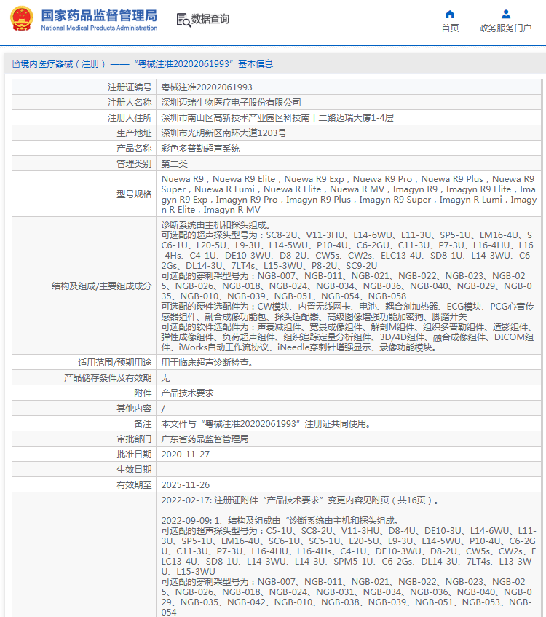Select the 产品名称 label
This screenshot has width=546, height=617.
134,149
